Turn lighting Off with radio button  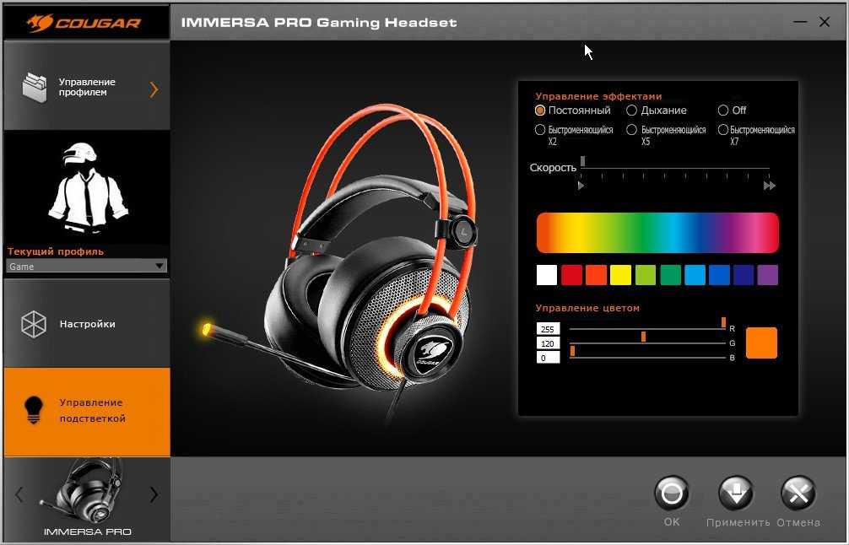point(723,111)
